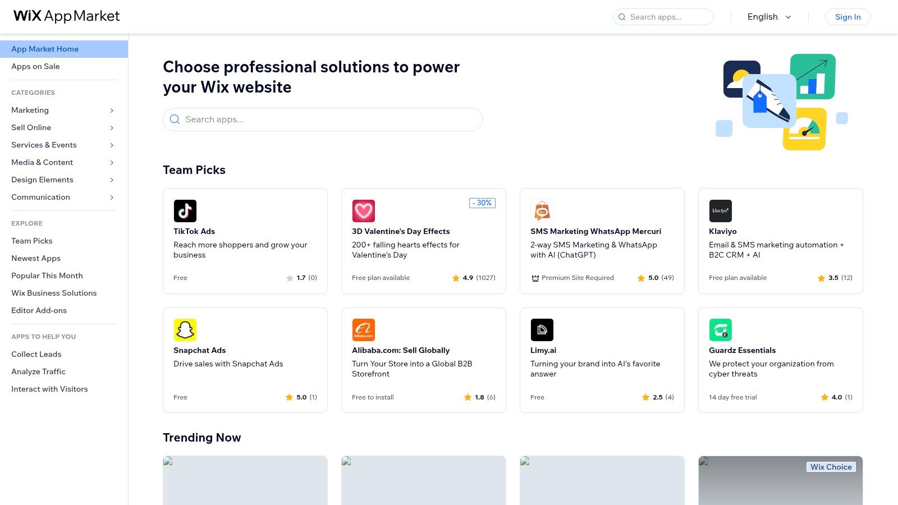Open Analyze Traffic in sidebar
The image size is (898, 505).
point(38,371)
